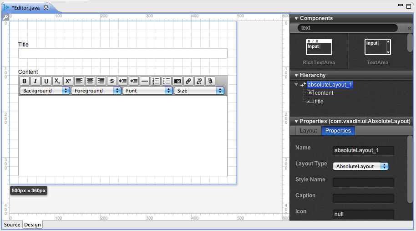Toggle Bold in rich text toolbar
Image resolution: width=416 pixels, height=231 pixels.
point(24,81)
